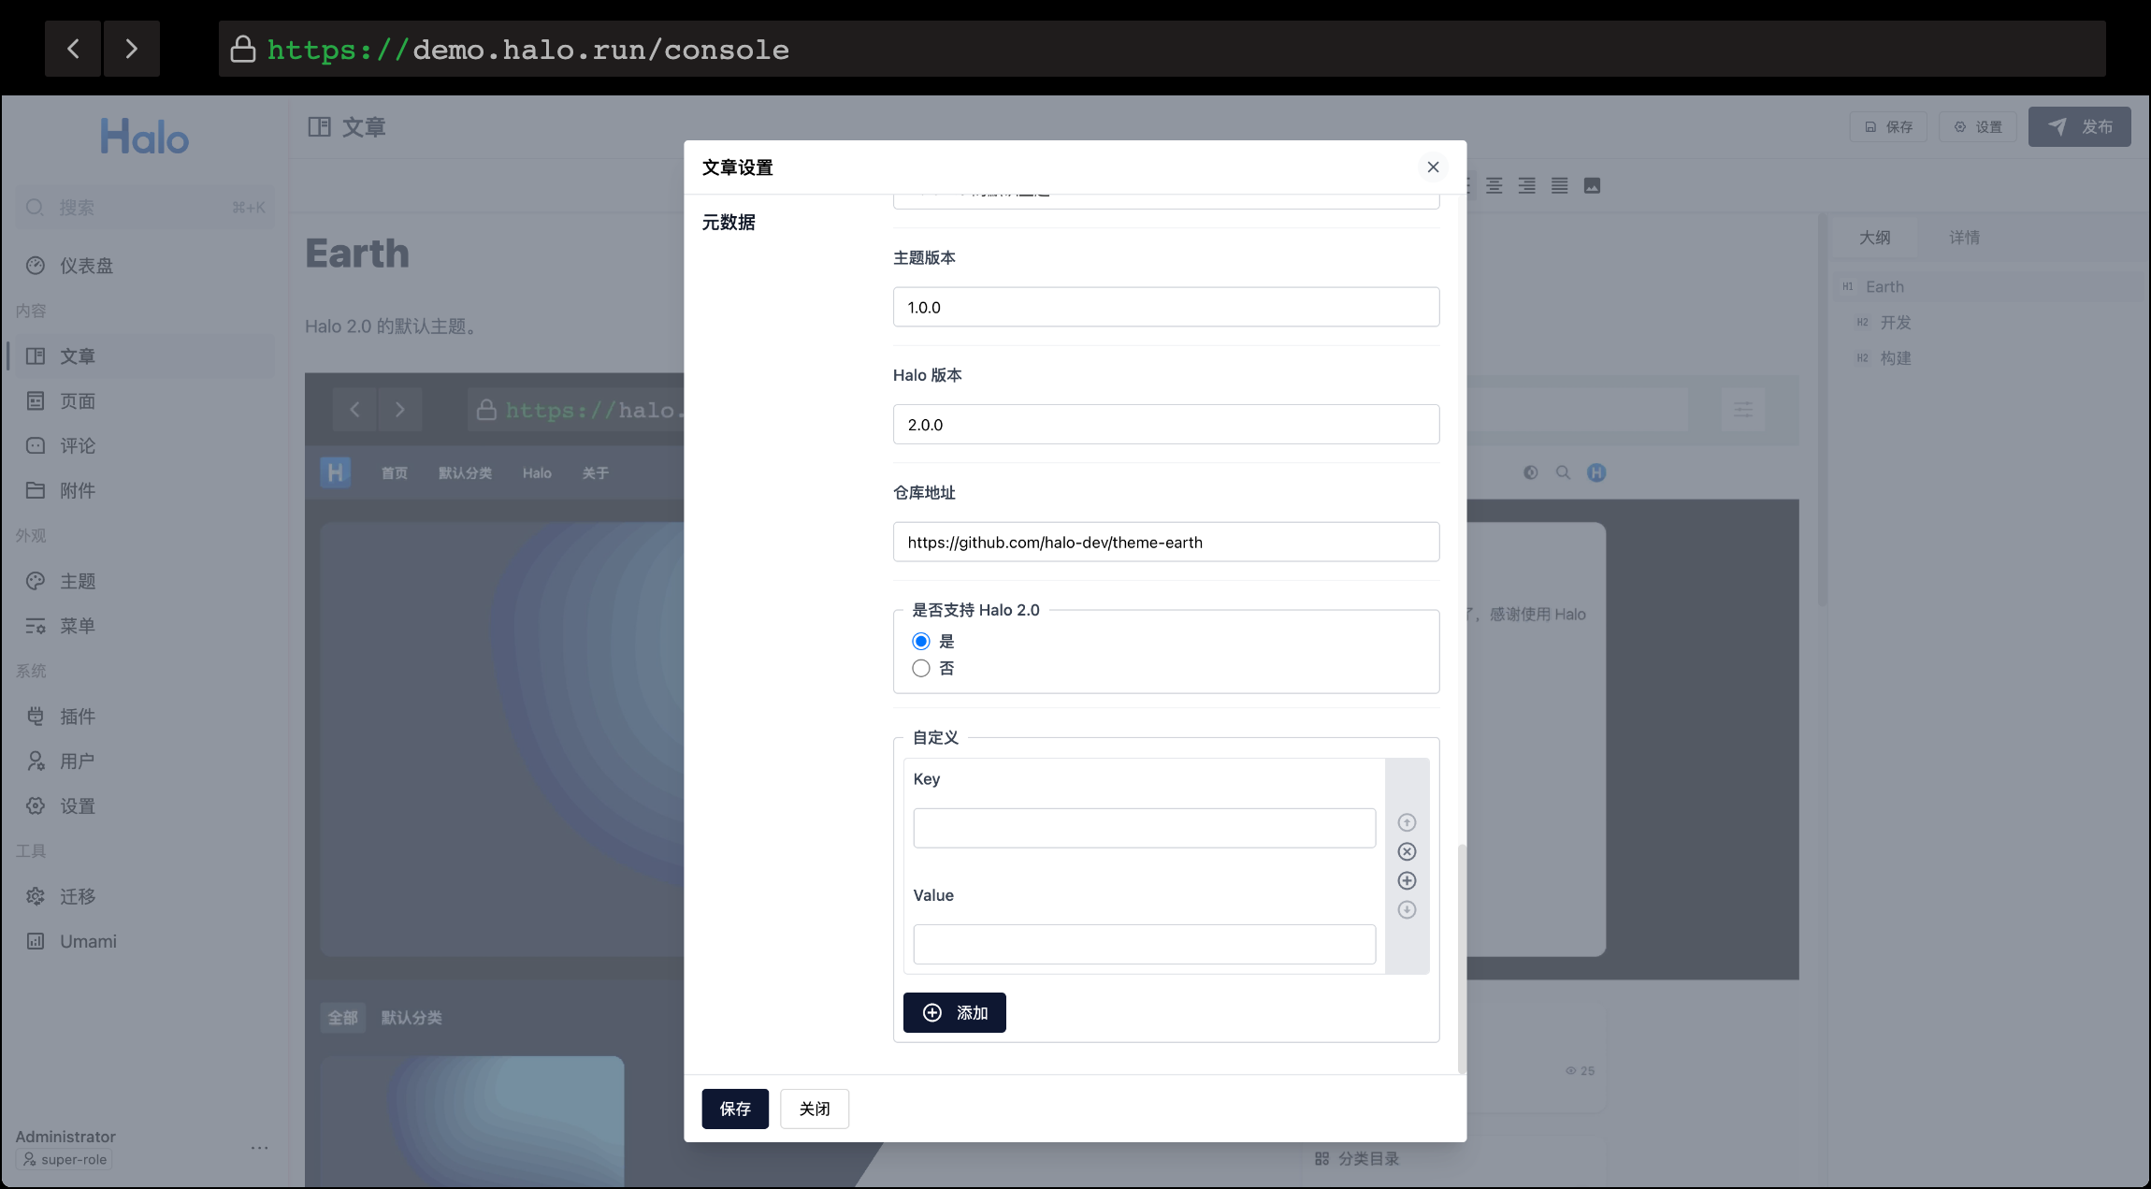Insert an image using the editor toolbar icon
Image resolution: width=2151 pixels, height=1189 pixels.
1591,185
